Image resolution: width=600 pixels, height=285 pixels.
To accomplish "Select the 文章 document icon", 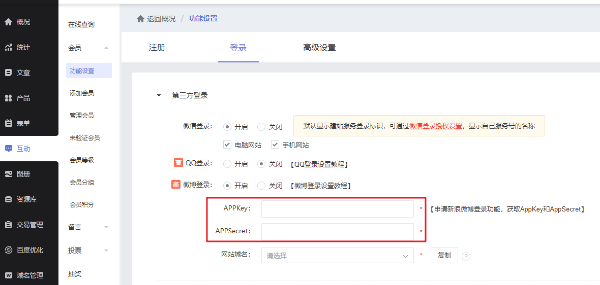I will pyautogui.click(x=9, y=73).
